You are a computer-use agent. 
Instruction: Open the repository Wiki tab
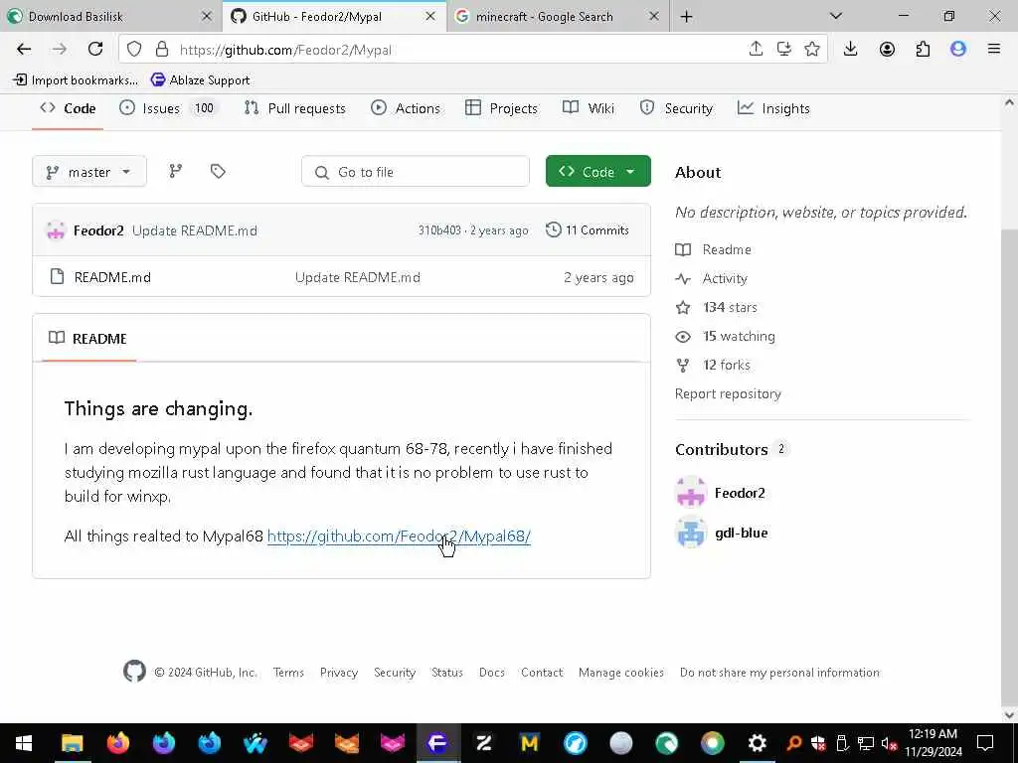[589, 108]
